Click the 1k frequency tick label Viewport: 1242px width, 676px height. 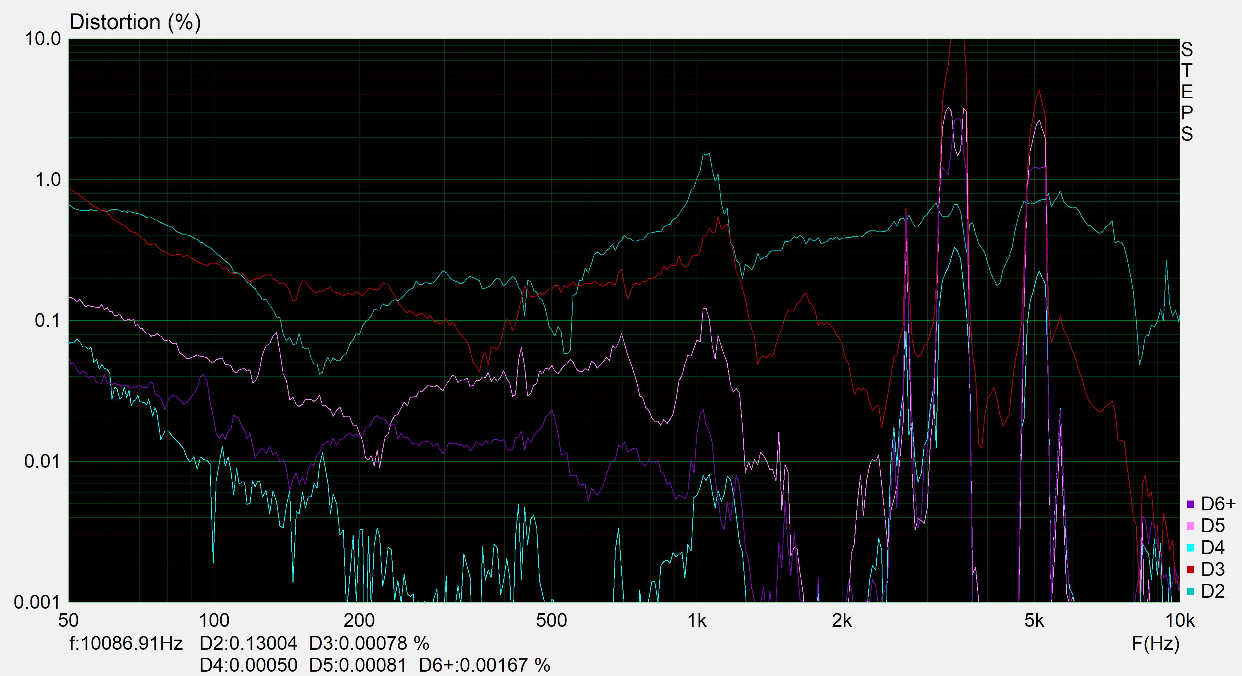click(x=697, y=621)
